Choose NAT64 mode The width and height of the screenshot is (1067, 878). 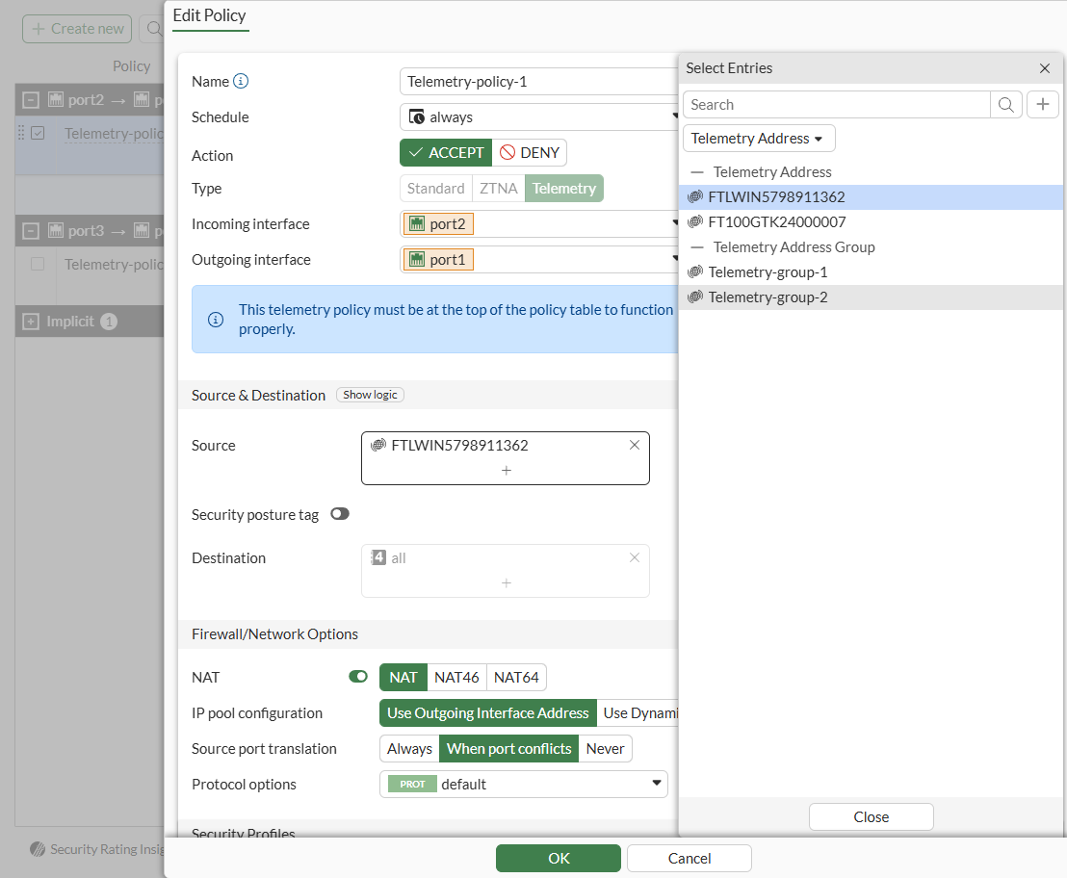tap(516, 678)
